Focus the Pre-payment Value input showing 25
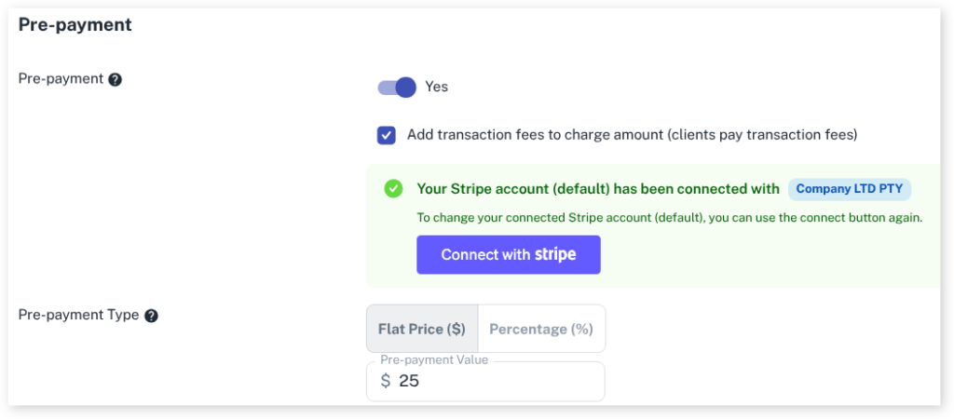This screenshot has width=954, height=419. [x=494, y=381]
